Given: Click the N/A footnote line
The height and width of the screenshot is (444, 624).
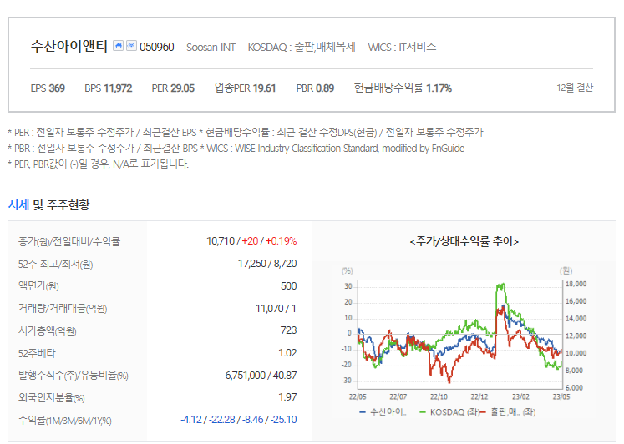Looking at the screenshot, I should click(x=99, y=164).
